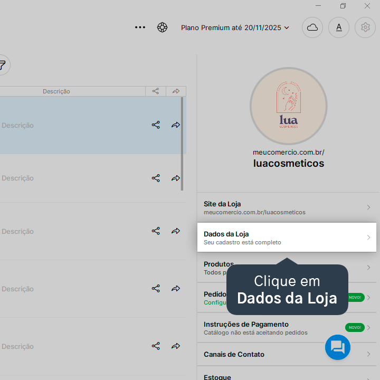
Task: Expand the Produtos row chevron
Action: pyautogui.click(x=368, y=268)
